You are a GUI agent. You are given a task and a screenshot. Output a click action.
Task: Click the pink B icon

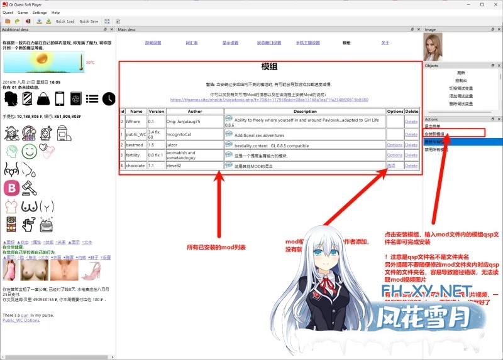(x=11, y=187)
